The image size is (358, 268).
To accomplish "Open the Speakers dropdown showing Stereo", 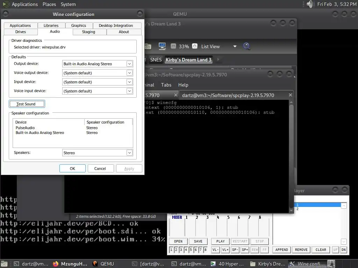I will click(129, 153).
